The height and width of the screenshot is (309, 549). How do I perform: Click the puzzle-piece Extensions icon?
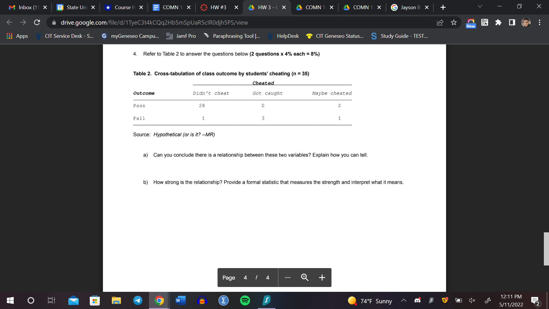498,22
